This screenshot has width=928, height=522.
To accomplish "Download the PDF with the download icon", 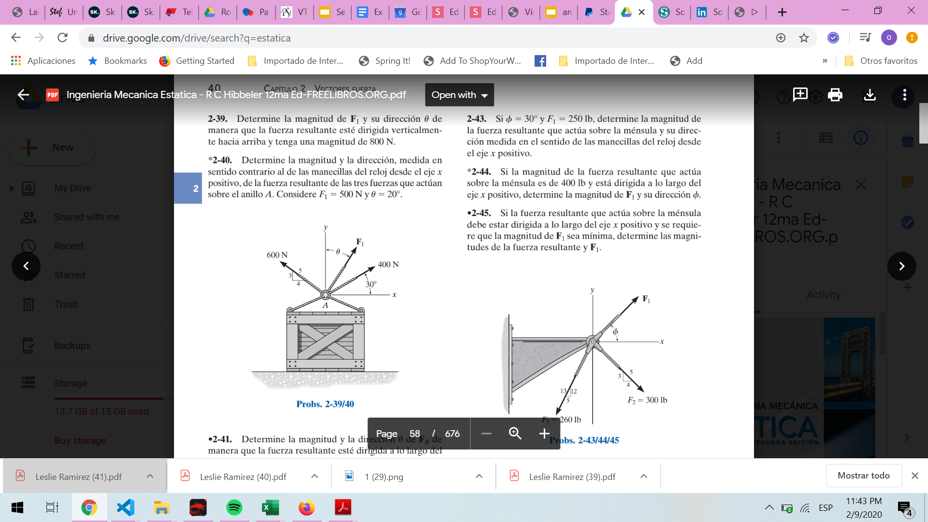I will 870,95.
